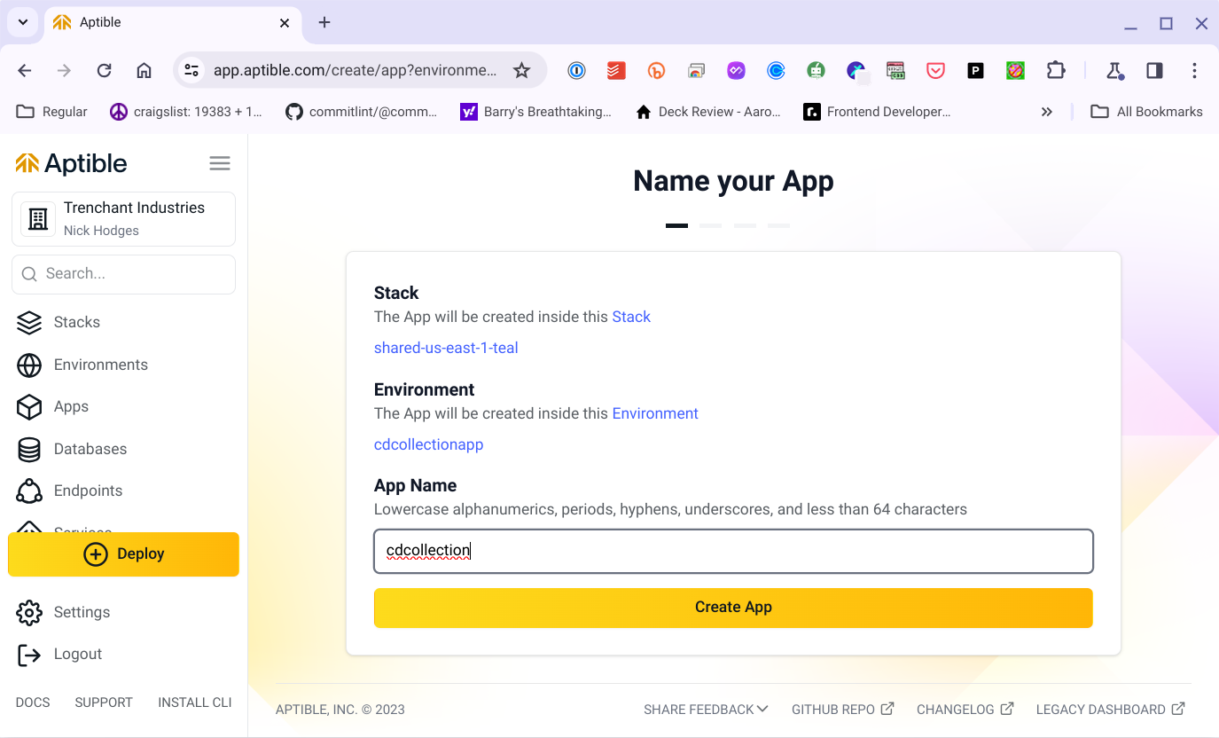This screenshot has width=1219, height=738.
Task: Open Settings in the sidebar
Action: 63,612
